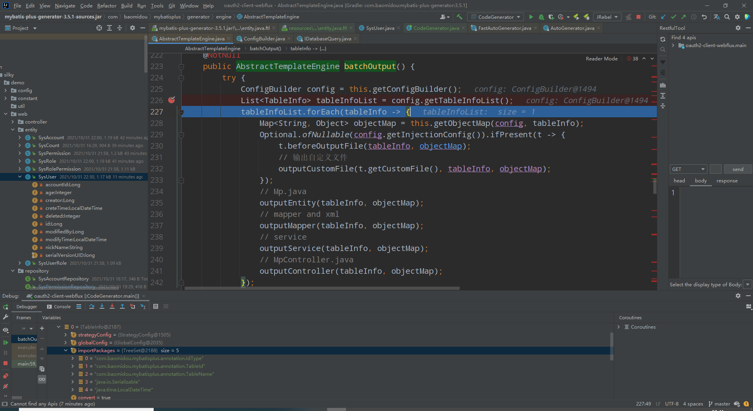The width and height of the screenshot is (753, 411).
Task: Expand the Coroutines node
Action: [619, 327]
